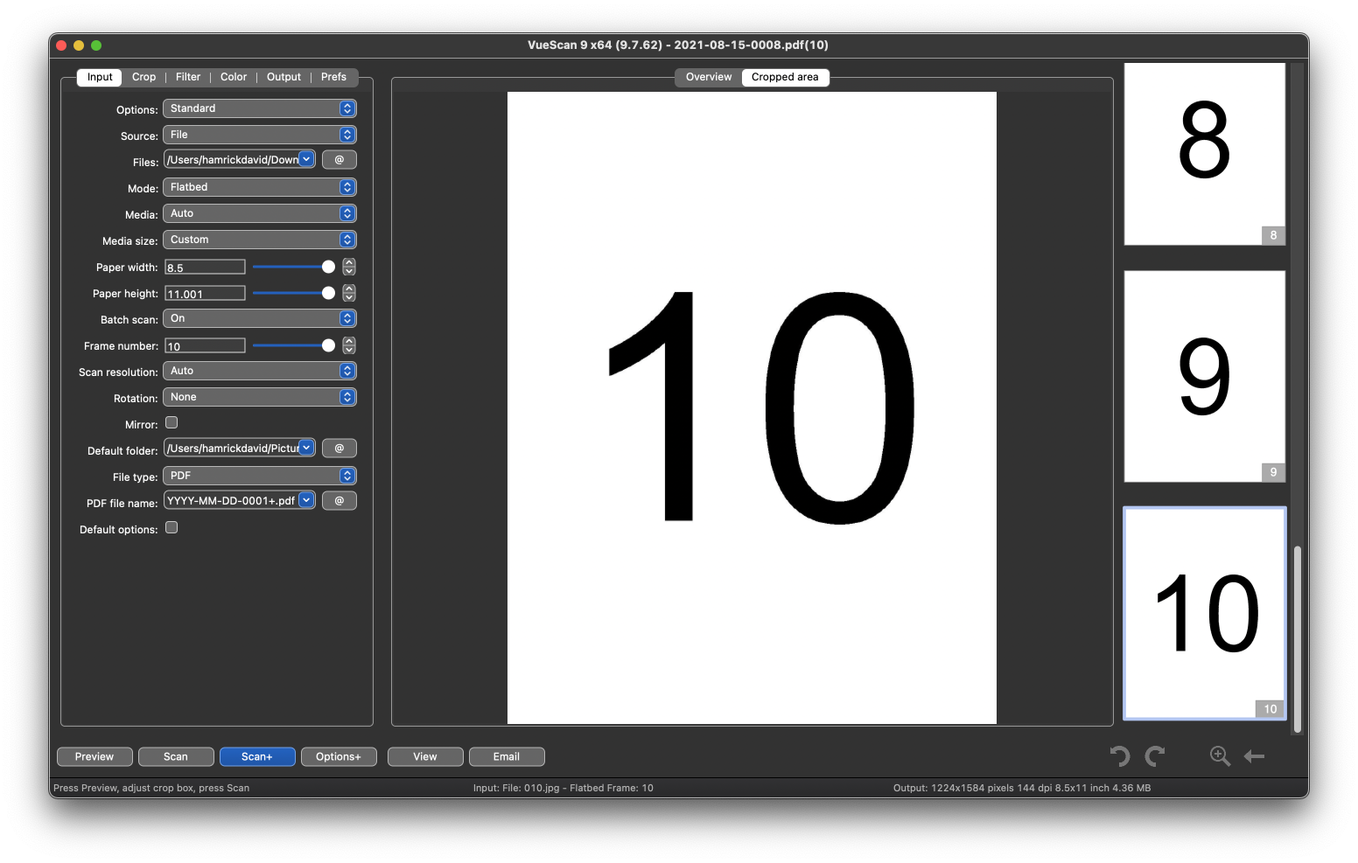Screen dimensions: 1358x863
Task: Click the zoom in magnifier icon
Action: pos(1220,756)
